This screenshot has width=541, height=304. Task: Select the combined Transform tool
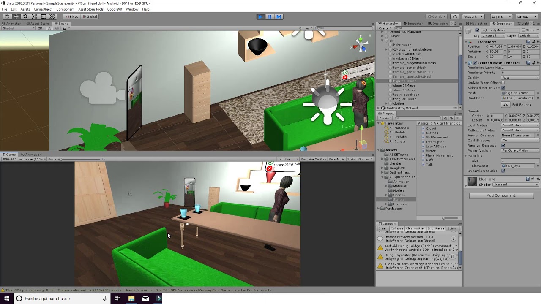pos(52,16)
